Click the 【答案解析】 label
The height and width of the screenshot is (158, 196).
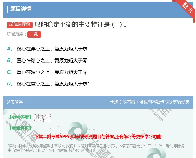[20, 128]
